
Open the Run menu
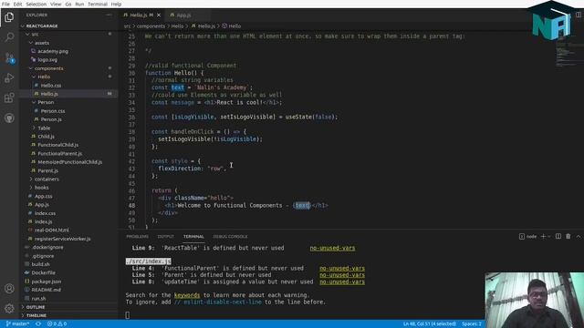click(x=79, y=4)
